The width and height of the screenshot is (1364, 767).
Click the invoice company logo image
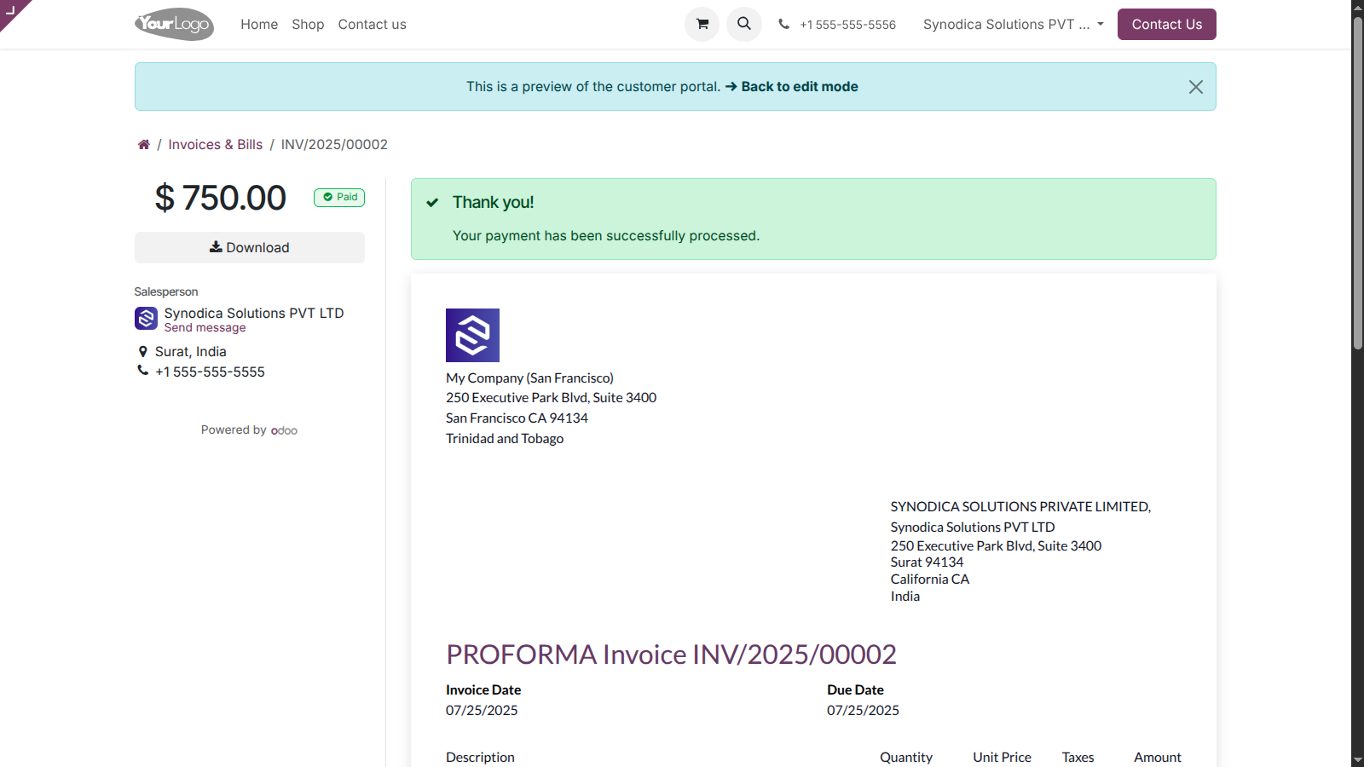472,335
